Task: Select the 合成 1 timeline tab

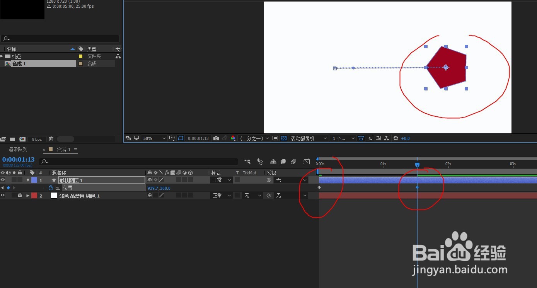Action: [63, 150]
